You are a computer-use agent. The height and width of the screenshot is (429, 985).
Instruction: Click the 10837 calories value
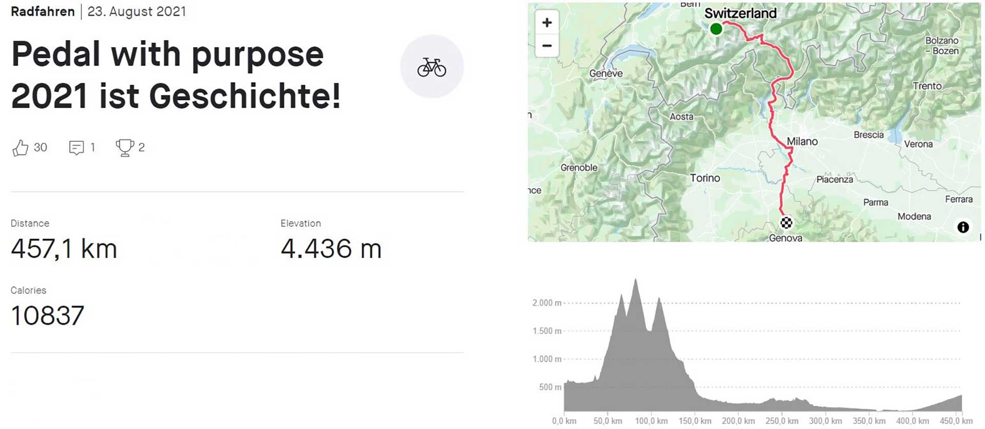pyautogui.click(x=47, y=316)
